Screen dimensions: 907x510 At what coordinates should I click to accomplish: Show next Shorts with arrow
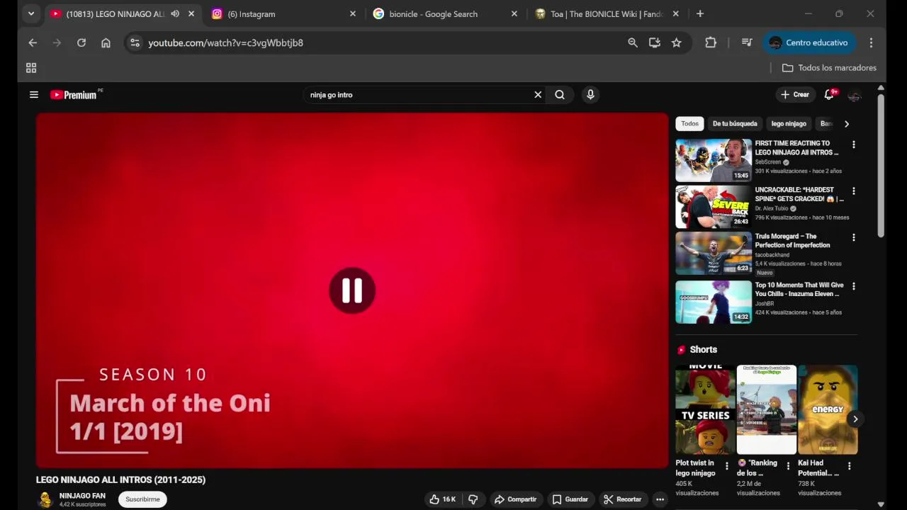855,419
